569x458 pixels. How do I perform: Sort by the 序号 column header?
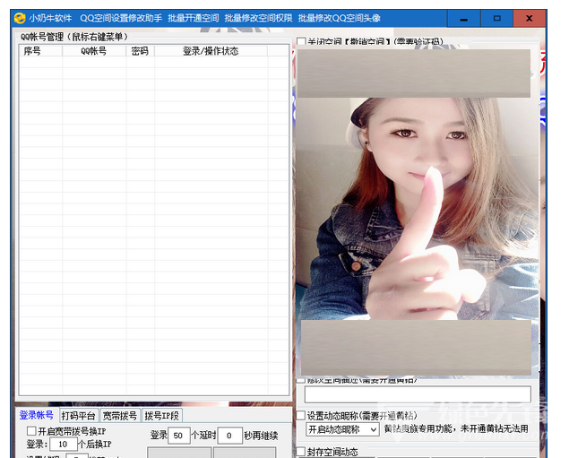tap(40, 51)
